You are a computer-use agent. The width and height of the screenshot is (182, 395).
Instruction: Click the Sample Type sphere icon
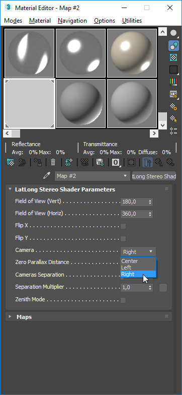tap(173, 33)
